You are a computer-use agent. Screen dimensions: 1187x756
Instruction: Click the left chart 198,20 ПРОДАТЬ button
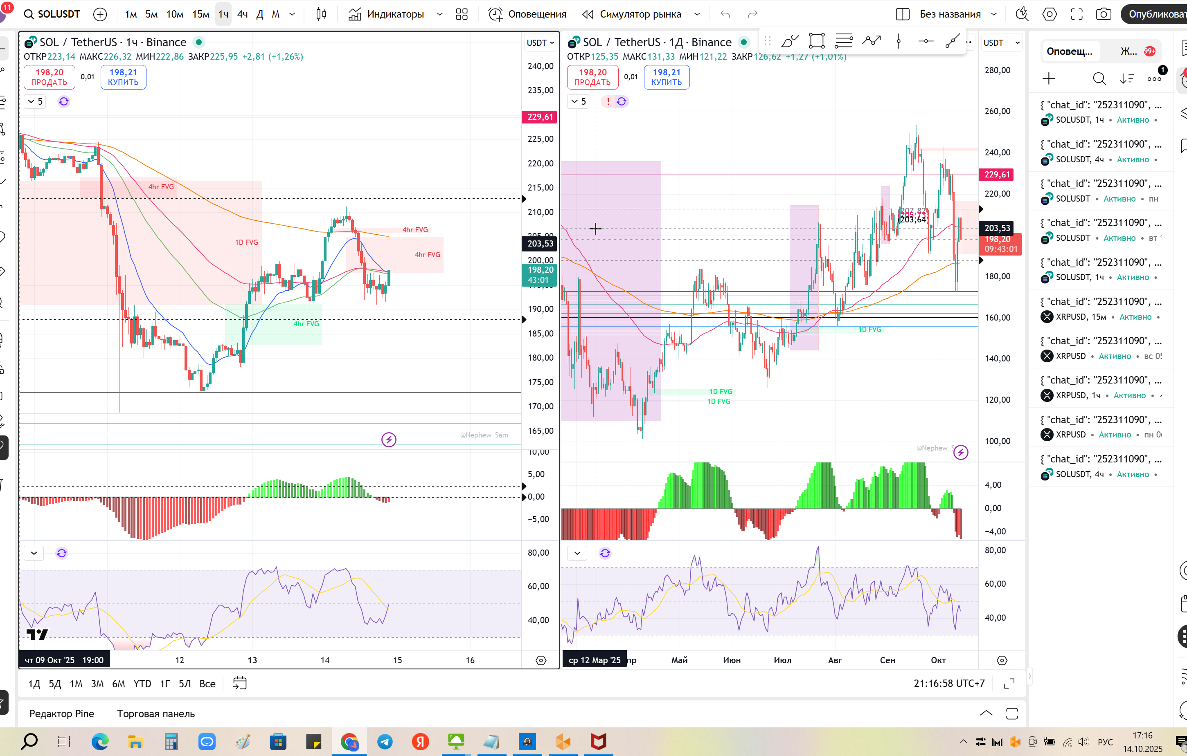coord(49,77)
